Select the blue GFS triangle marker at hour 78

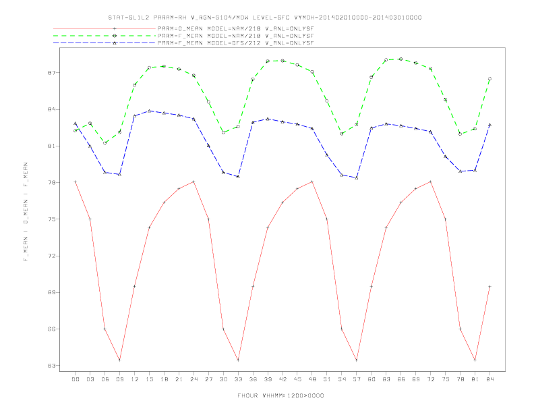[460, 171]
